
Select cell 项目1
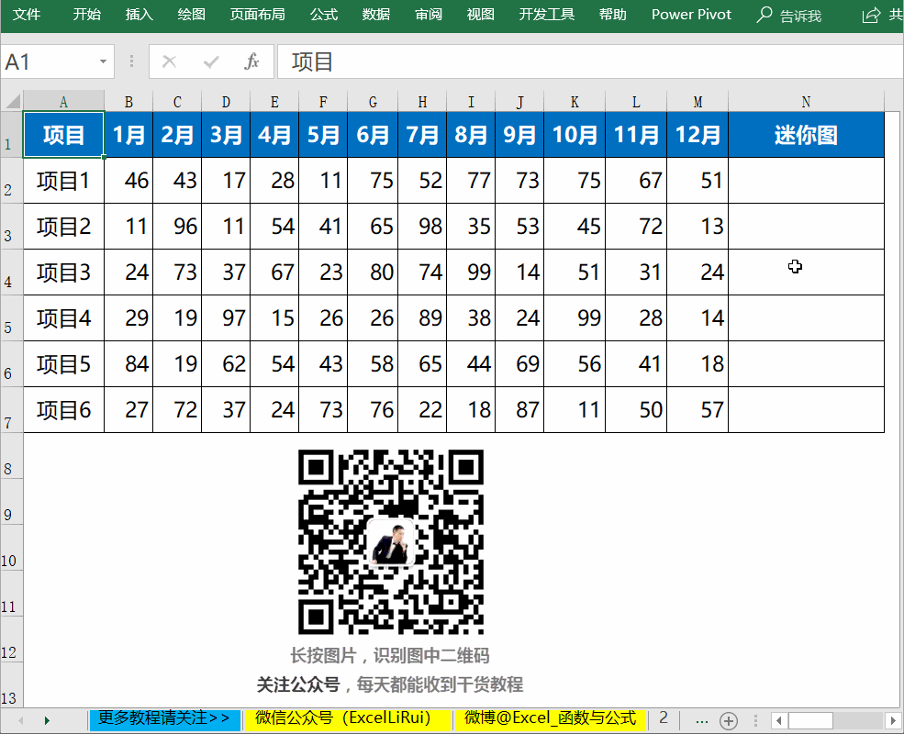point(63,181)
